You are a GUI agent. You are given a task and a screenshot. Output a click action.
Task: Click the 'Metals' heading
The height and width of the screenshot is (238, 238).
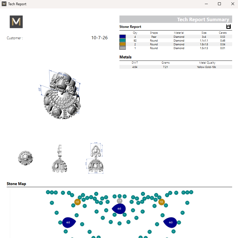[x=125, y=57]
